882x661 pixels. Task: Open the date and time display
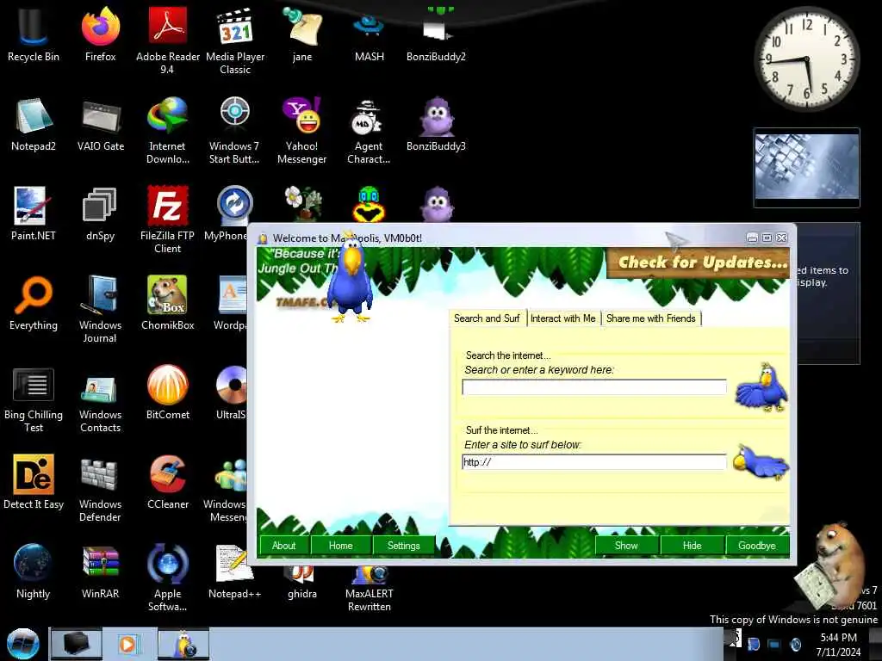point(838,645)
